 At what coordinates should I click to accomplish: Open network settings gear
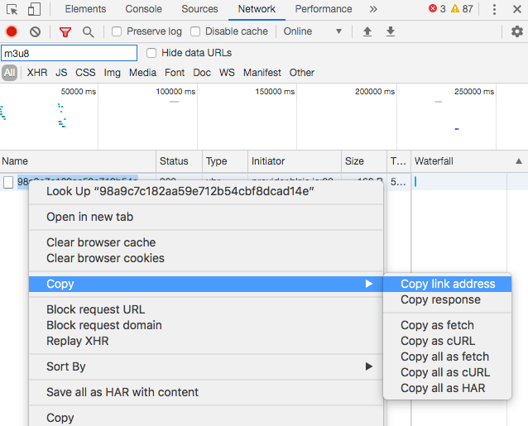[517, 31]
